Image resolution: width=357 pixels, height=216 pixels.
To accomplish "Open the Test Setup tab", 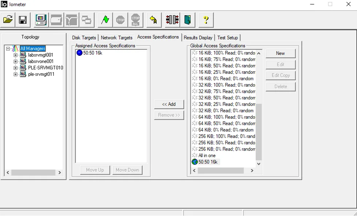I will pos(228,38).
